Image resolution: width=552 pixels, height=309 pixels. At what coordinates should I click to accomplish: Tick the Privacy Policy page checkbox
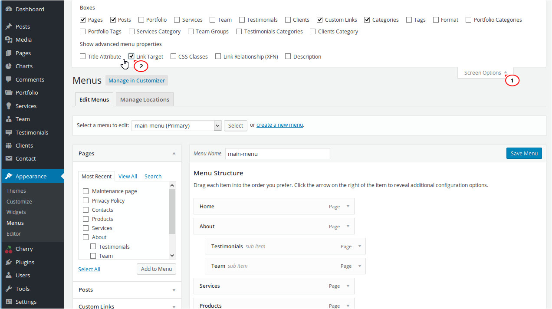tap(86, 201)
